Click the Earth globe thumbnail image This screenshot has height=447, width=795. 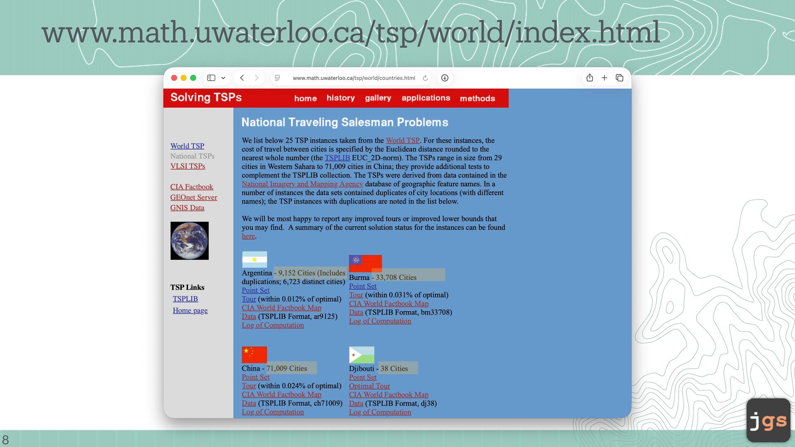point(190,241)
